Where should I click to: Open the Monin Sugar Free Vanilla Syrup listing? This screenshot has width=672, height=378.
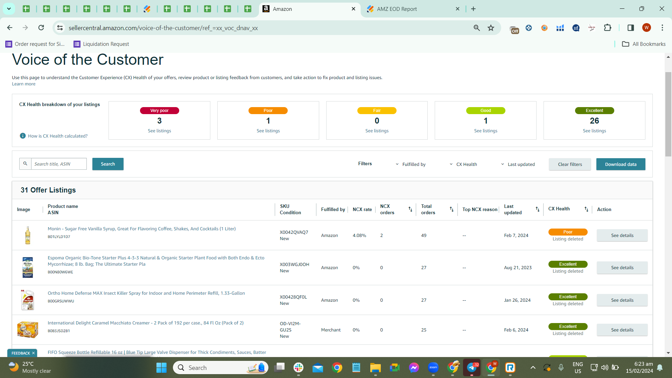tap(142, 229)
